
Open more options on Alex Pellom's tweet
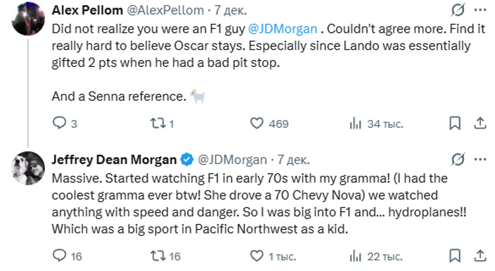pyautogui.click(x=480, y=10)
